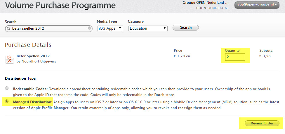
Task: Click the Purchase Details heading
Action: point(28,45)
